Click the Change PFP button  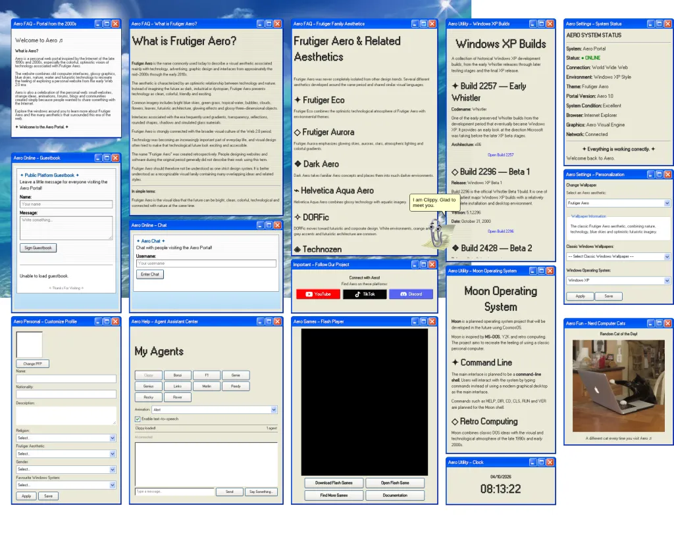point(32,363)
